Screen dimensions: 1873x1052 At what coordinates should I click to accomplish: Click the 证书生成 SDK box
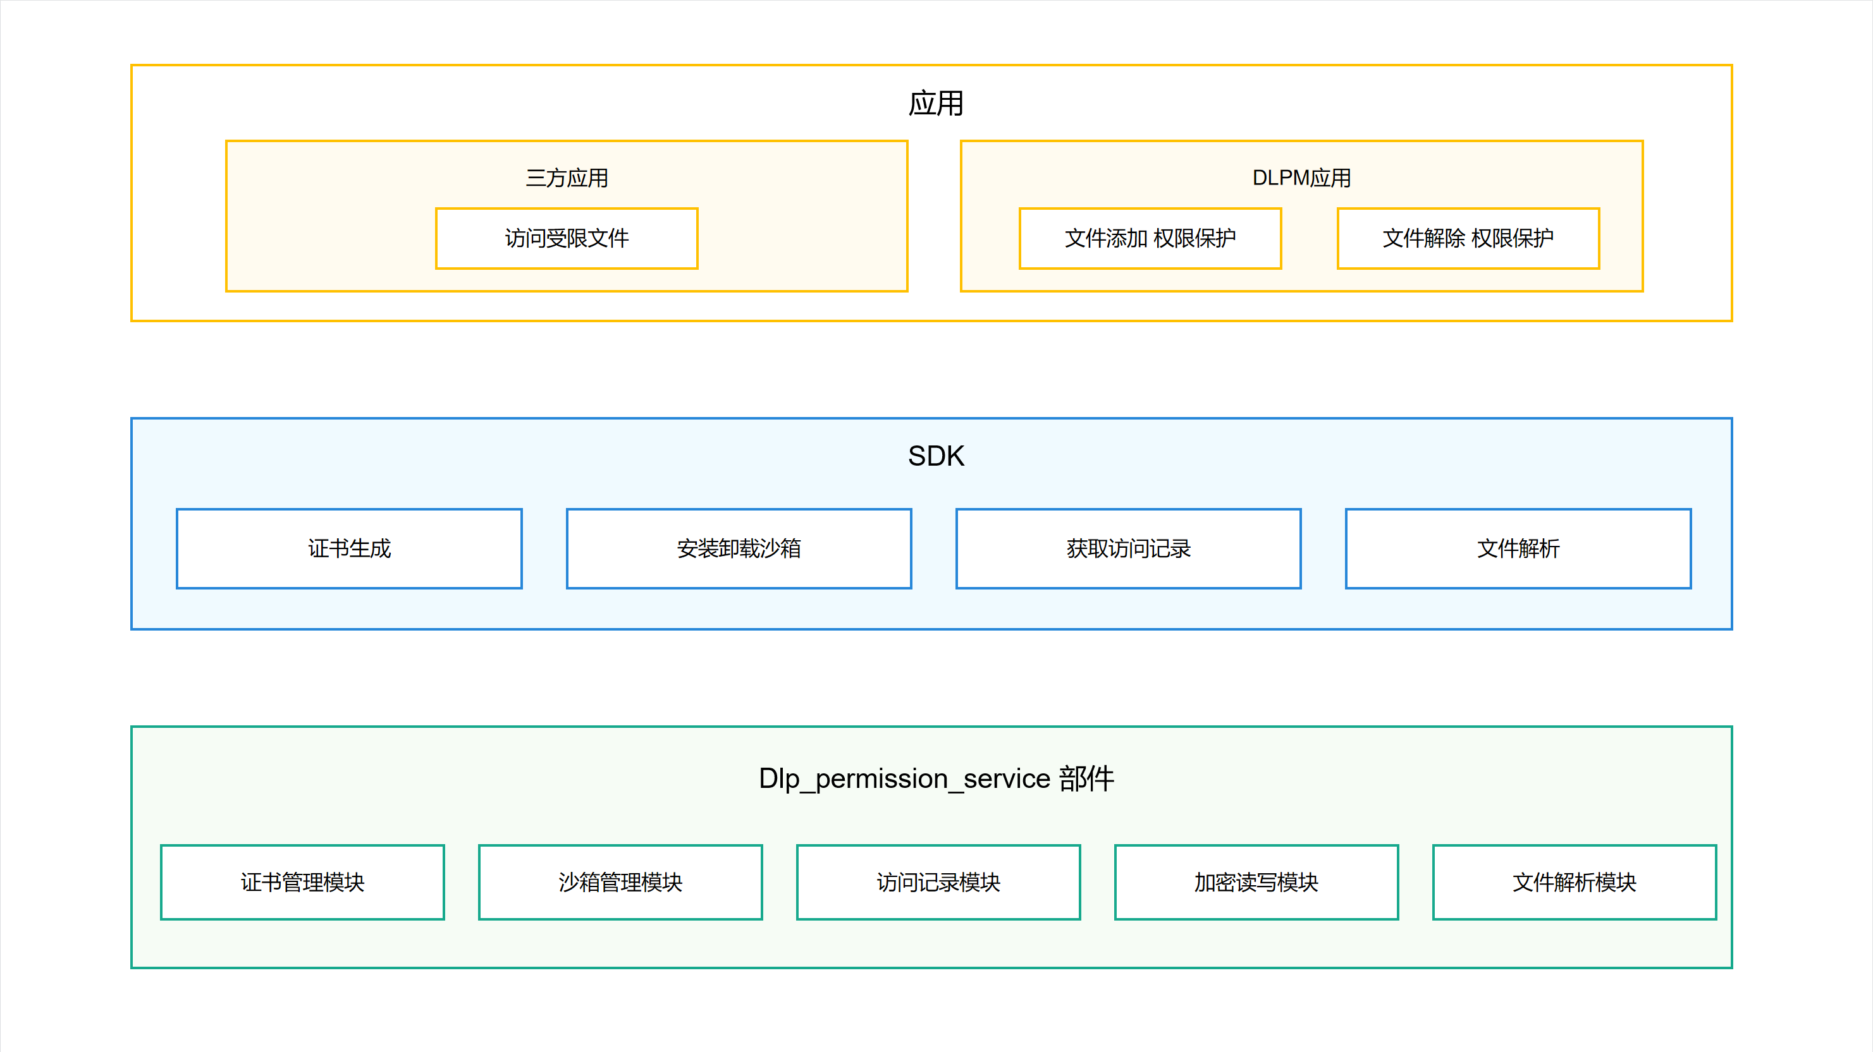coord(349,548)
